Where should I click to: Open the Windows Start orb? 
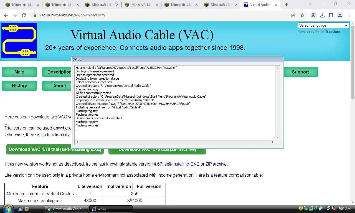point(7,208)
